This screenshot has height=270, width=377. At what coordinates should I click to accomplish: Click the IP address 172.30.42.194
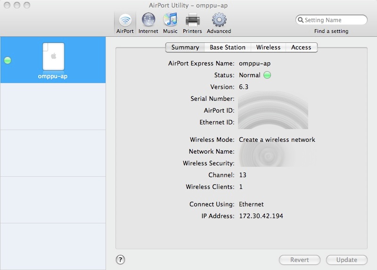pos(261,216)
